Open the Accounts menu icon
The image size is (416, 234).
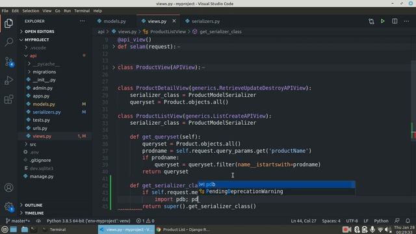(x=8, y=188)
